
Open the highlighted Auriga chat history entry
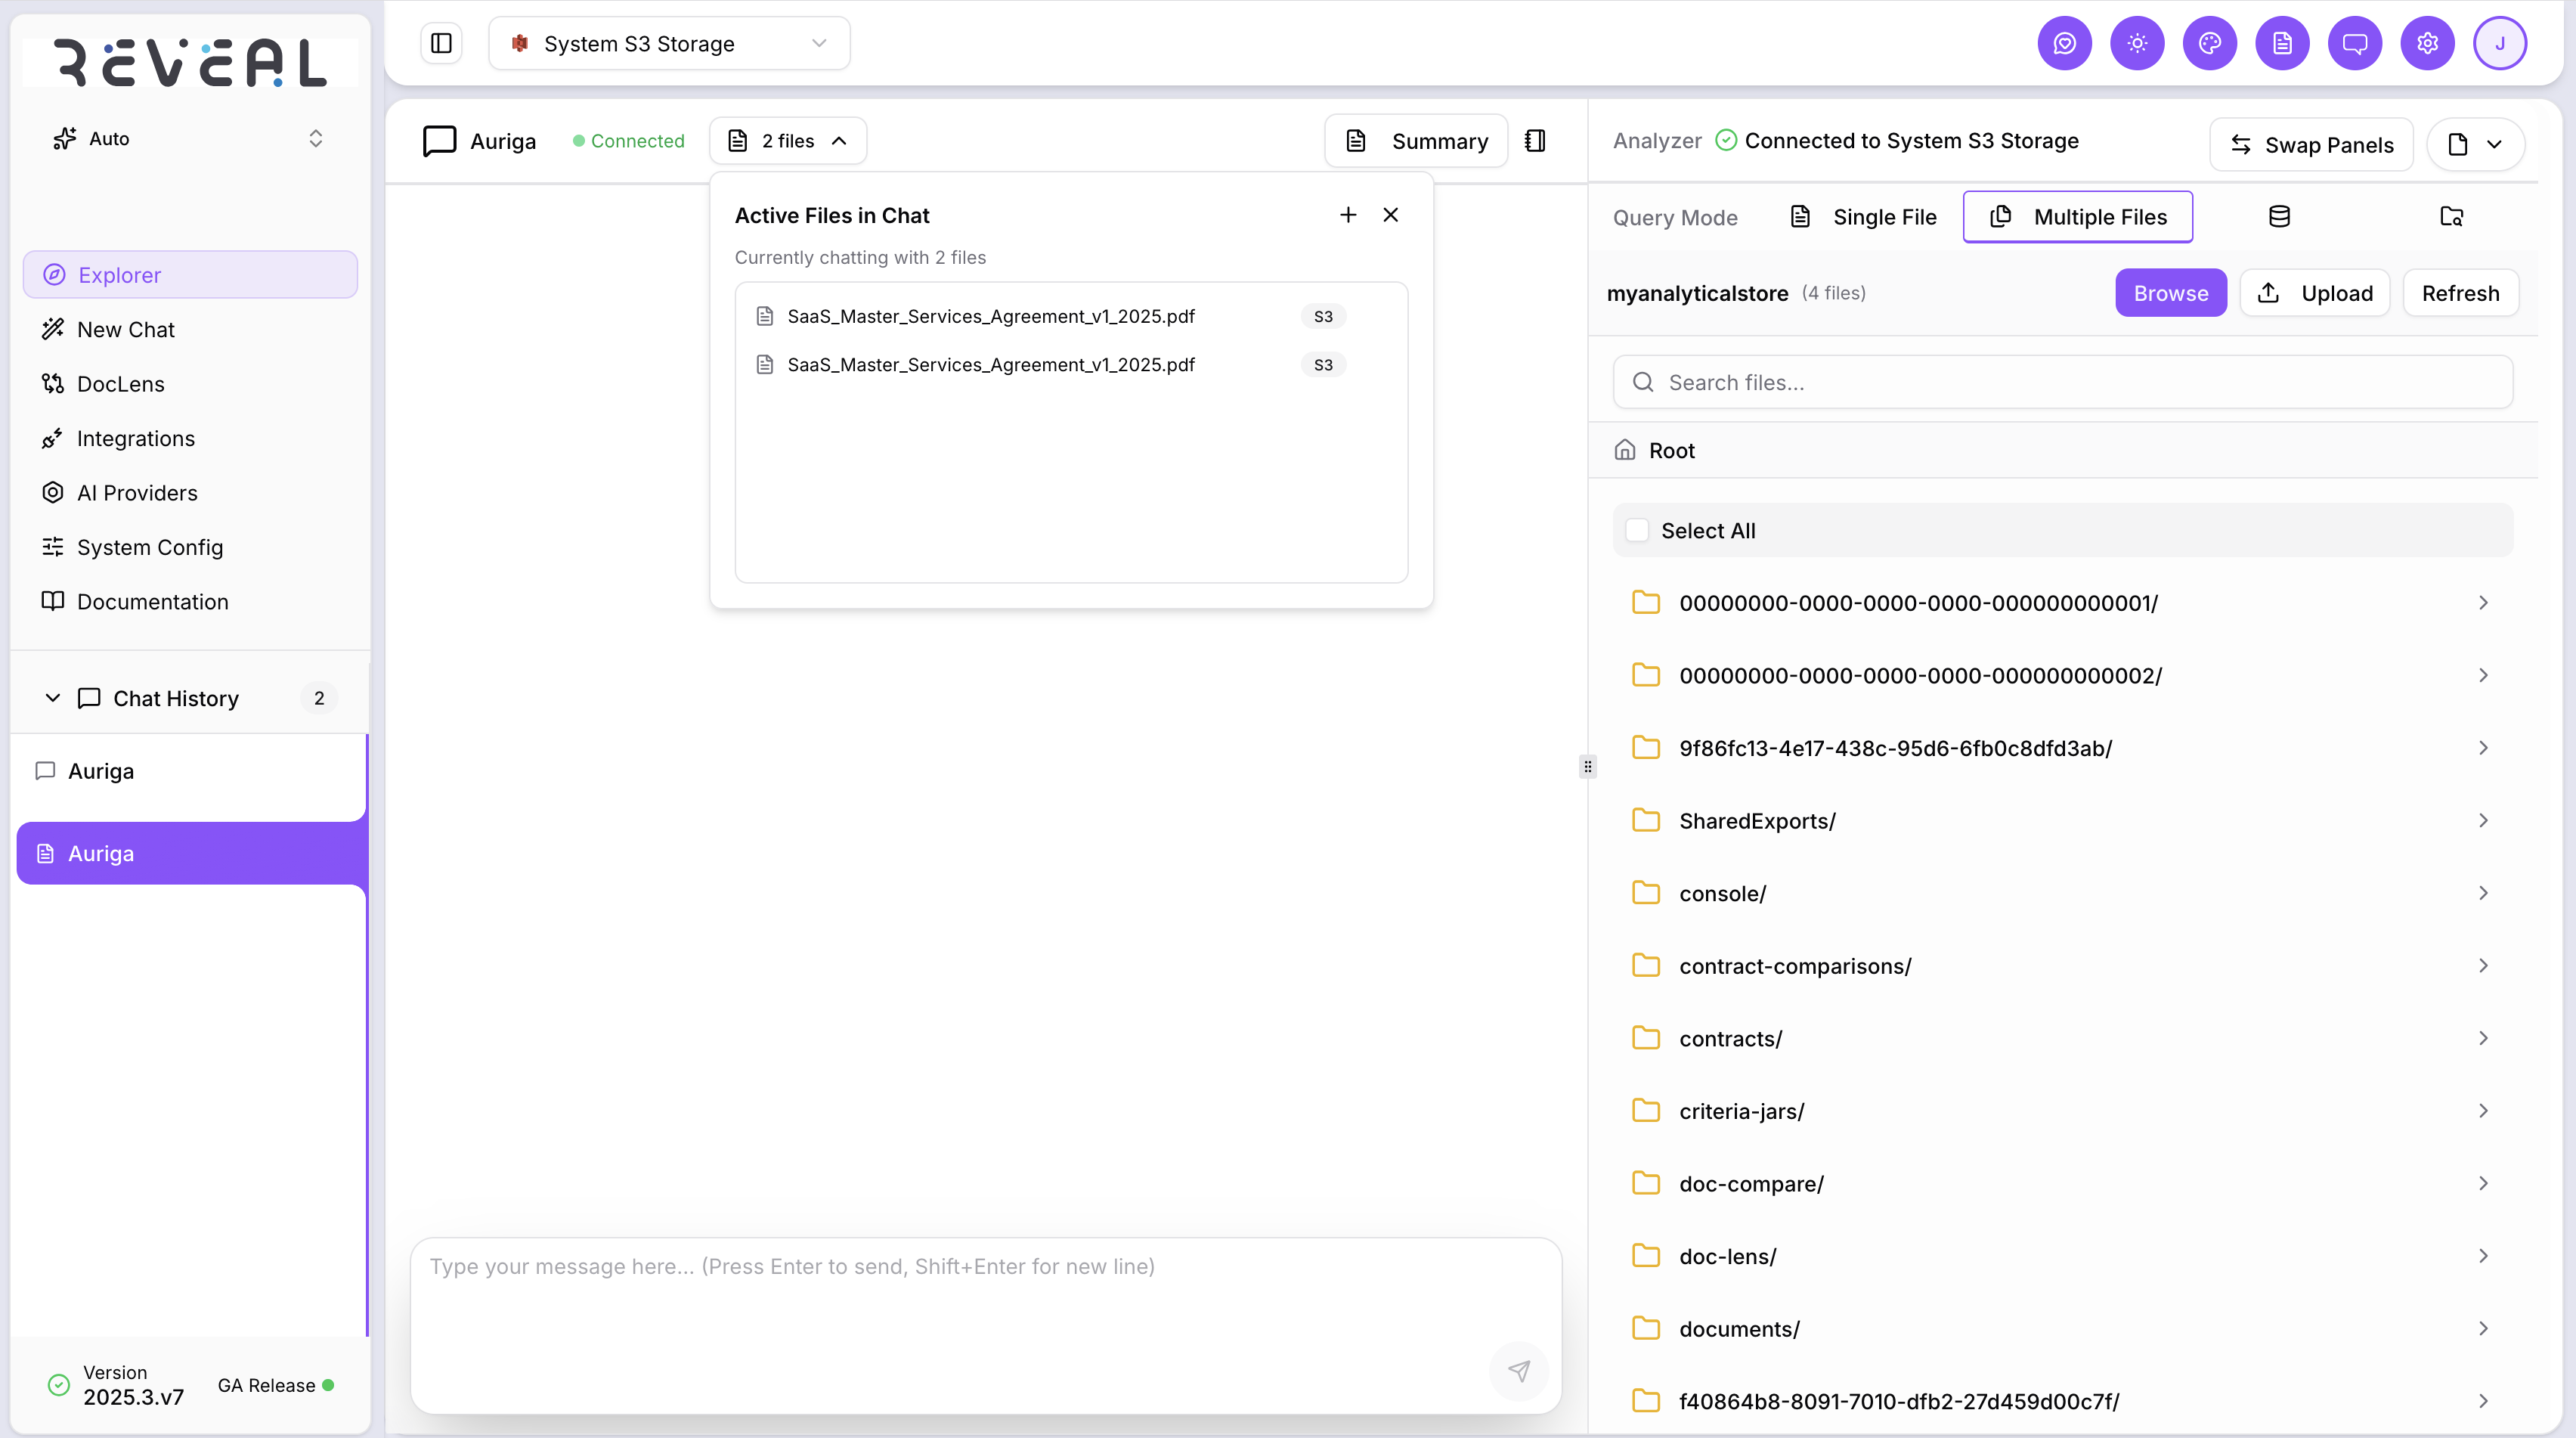(x=190, y=854)
